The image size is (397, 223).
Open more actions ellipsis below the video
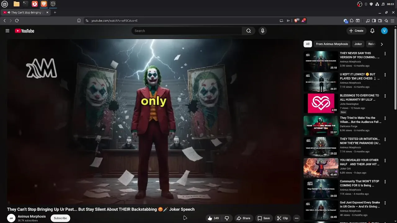click(x=297, y=218)
